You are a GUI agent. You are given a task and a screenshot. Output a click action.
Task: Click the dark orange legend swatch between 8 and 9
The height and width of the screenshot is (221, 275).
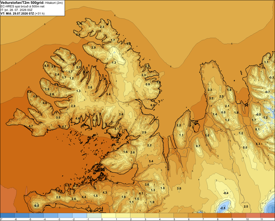(x=224, y=216)
